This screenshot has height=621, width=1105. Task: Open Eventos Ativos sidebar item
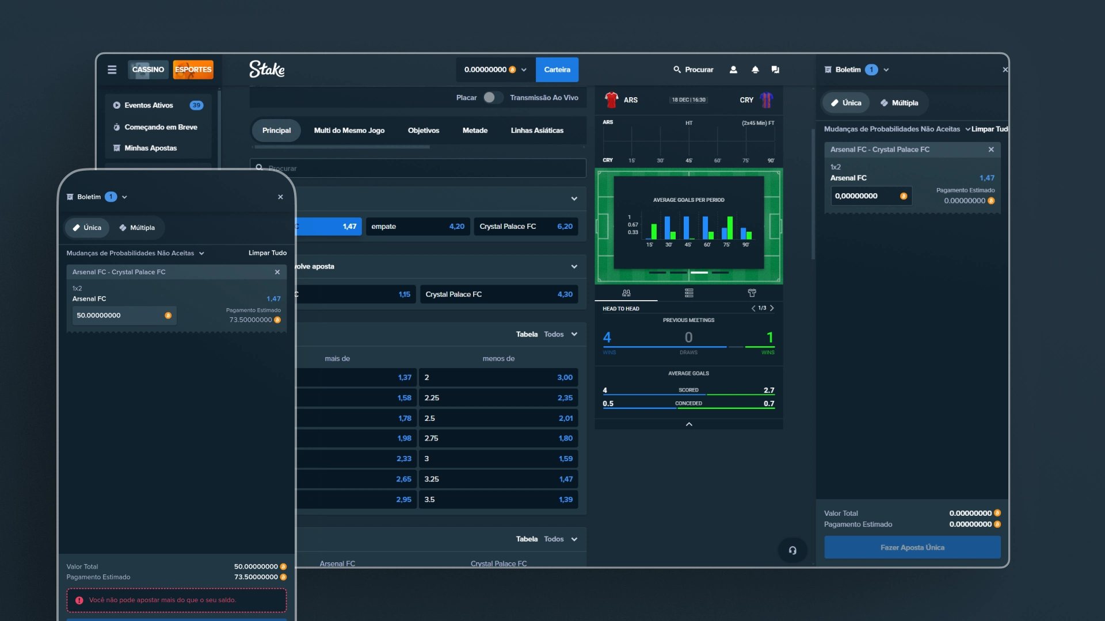pyautogui.click(x=158, y=105)
